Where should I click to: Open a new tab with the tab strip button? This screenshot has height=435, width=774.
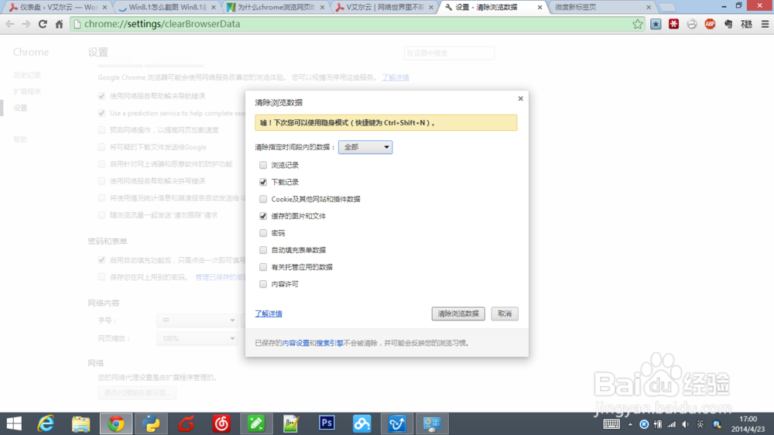[667, 8]
